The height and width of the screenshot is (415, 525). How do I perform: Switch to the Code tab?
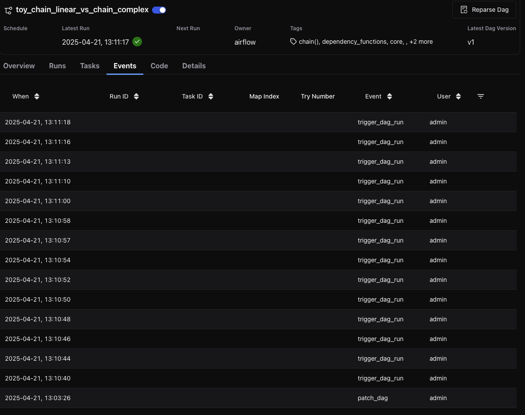(x=159, y=66)
